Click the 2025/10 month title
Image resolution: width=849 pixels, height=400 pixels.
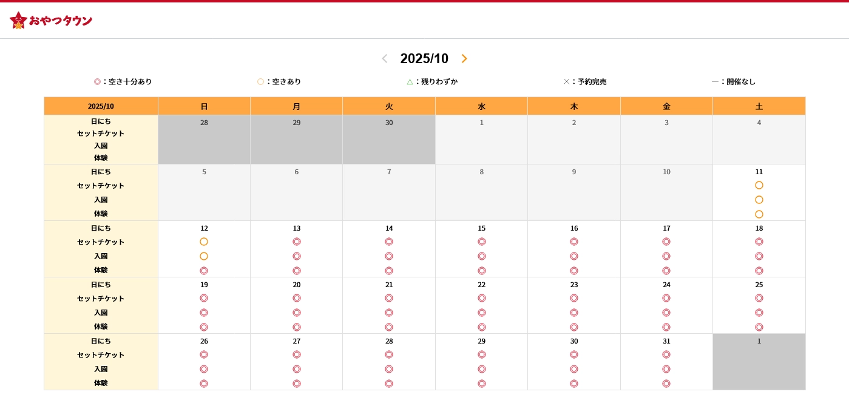click(424, 59)
